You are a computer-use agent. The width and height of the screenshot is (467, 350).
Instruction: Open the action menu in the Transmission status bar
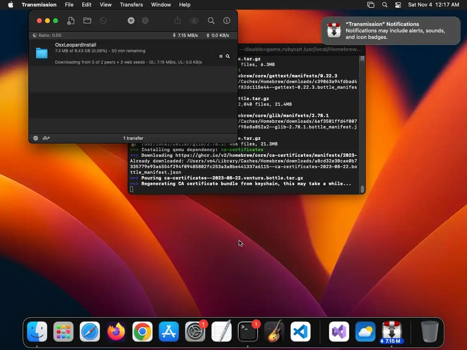click(36, 138)
